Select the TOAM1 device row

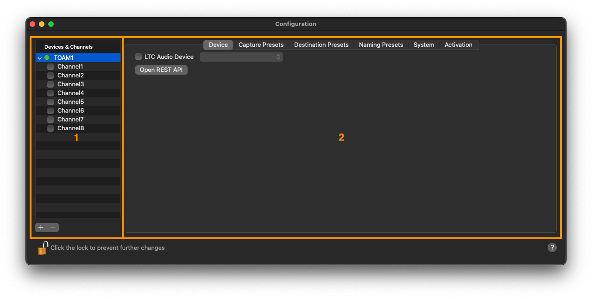tap(78, 58)
